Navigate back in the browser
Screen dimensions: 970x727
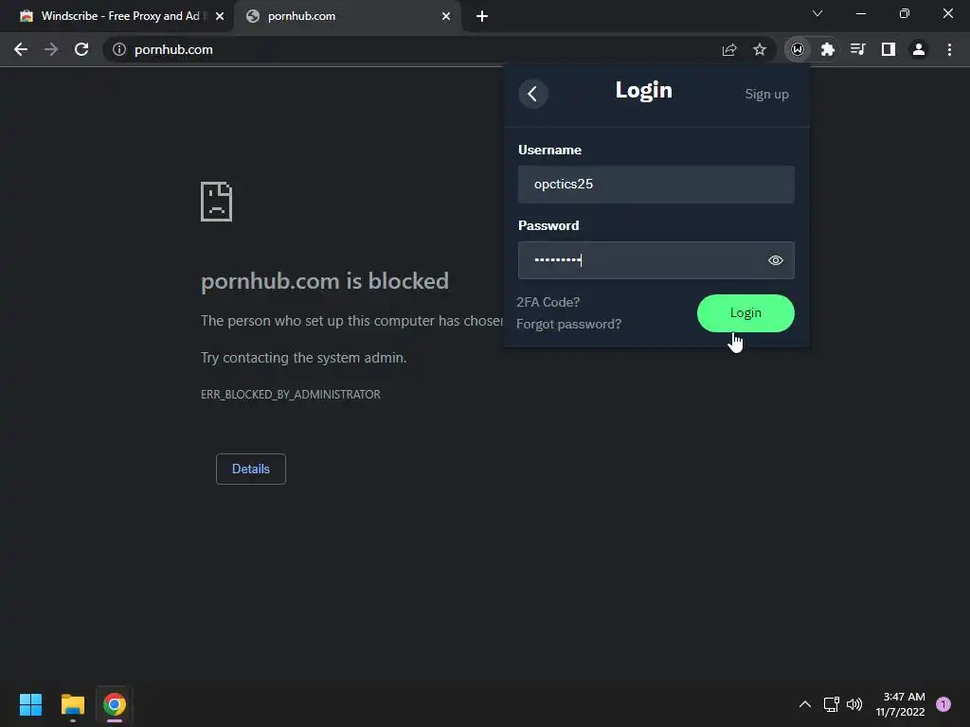[x=21, y=49]
